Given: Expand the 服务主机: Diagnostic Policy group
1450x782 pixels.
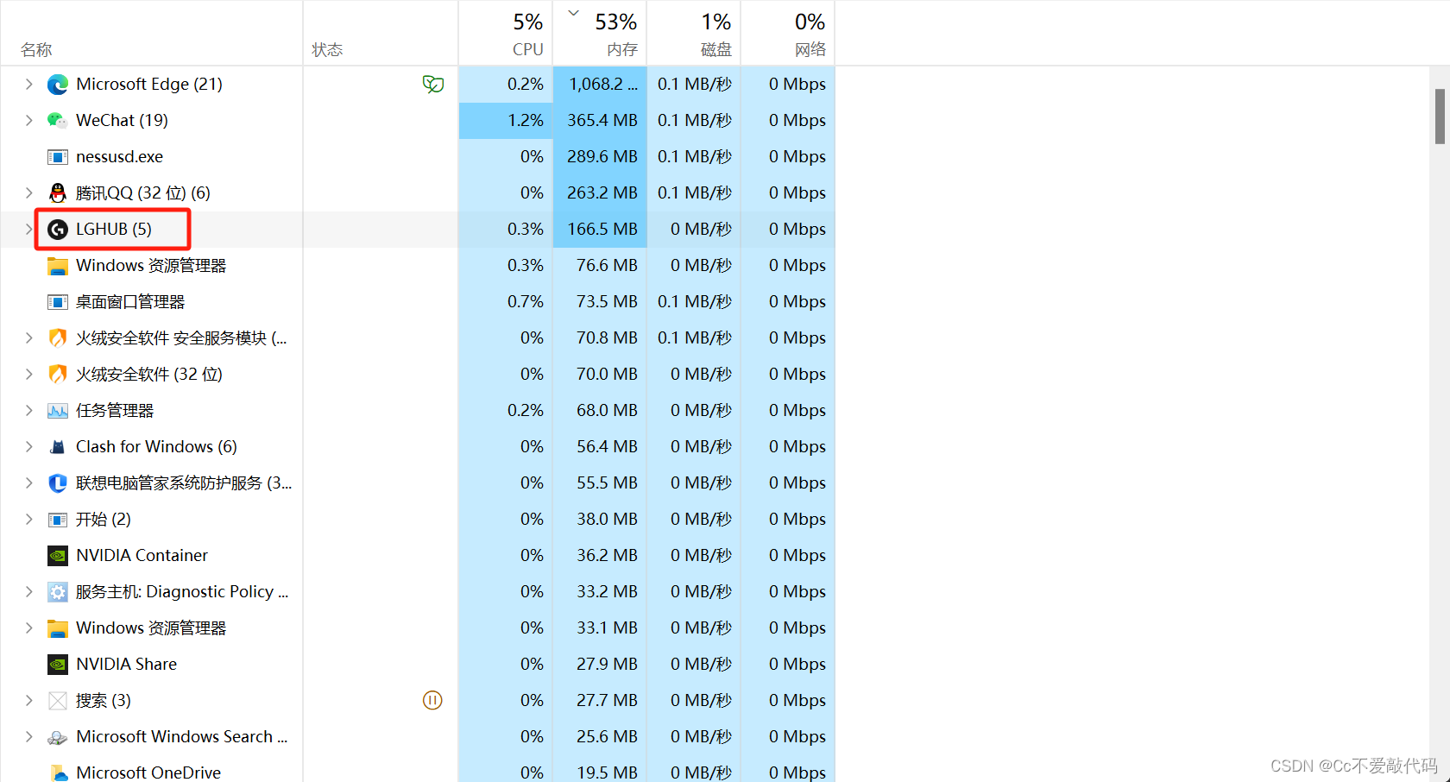Looking at the screenshot, I should 28,592.
